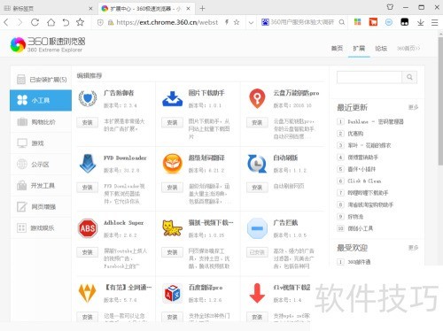The image size is (443, 331).
Task: Select the 网页增强 sidebar category
Action: pos(41,207)
